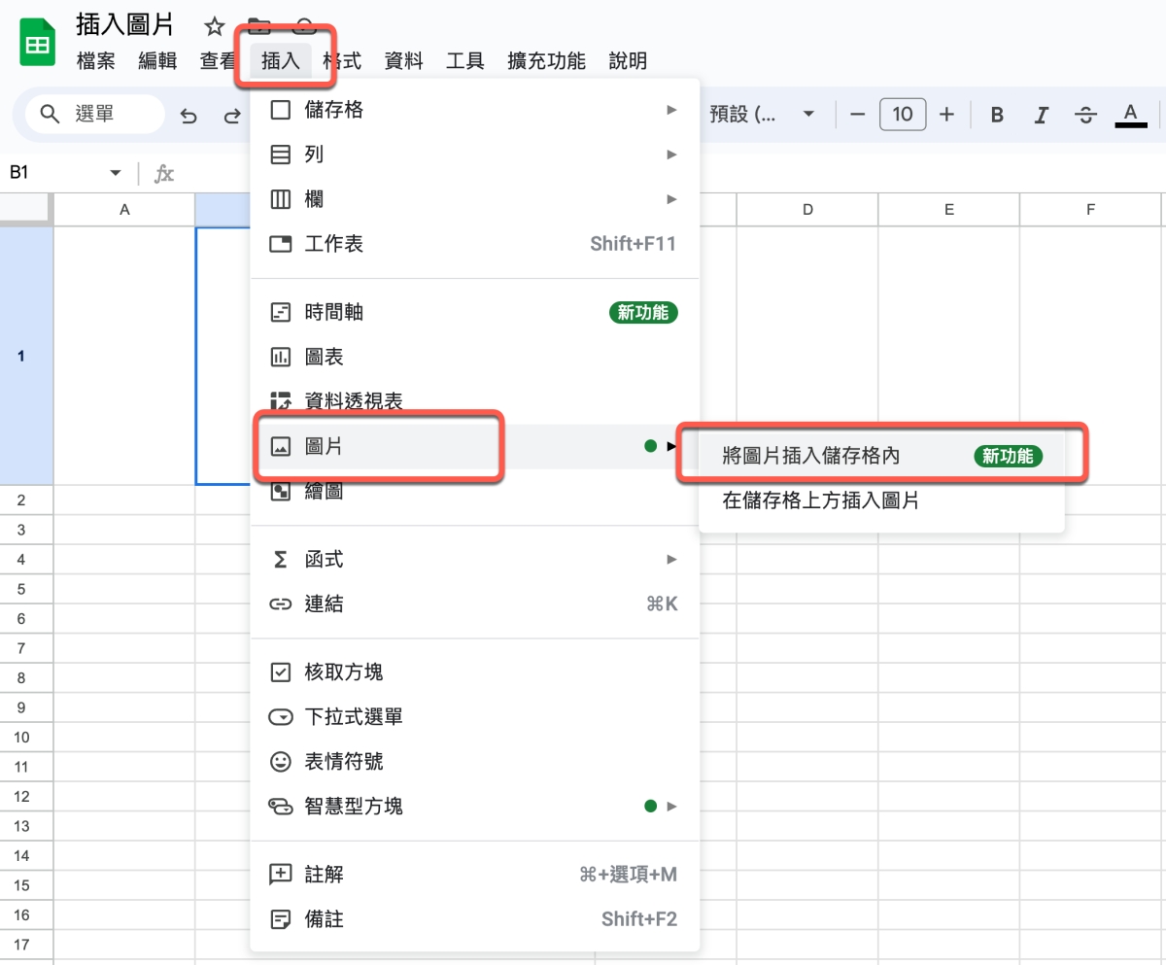Screen dimensions: 1166x965
Task: Choose 時間軸 from insert menu
Action: coord(474,312)
